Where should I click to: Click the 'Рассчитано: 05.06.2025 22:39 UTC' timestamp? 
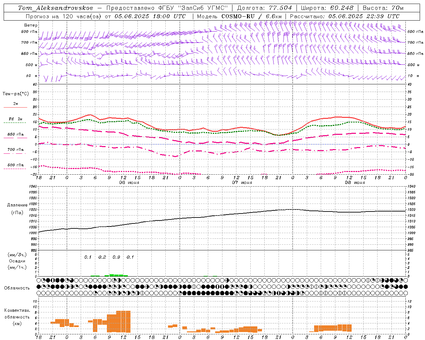point(345,16)
